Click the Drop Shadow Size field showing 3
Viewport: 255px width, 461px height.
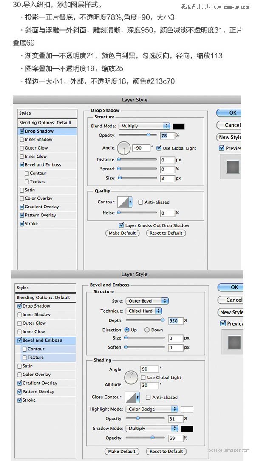[x=167, y=179]
